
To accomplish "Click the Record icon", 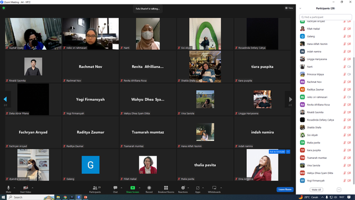I will (x=149, y=188).
